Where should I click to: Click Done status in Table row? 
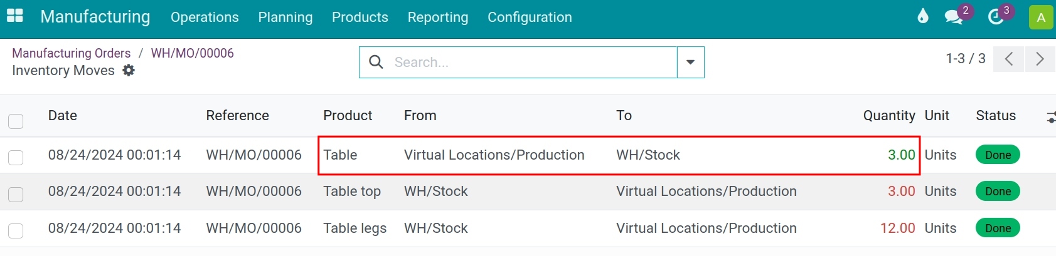(998, 155)
